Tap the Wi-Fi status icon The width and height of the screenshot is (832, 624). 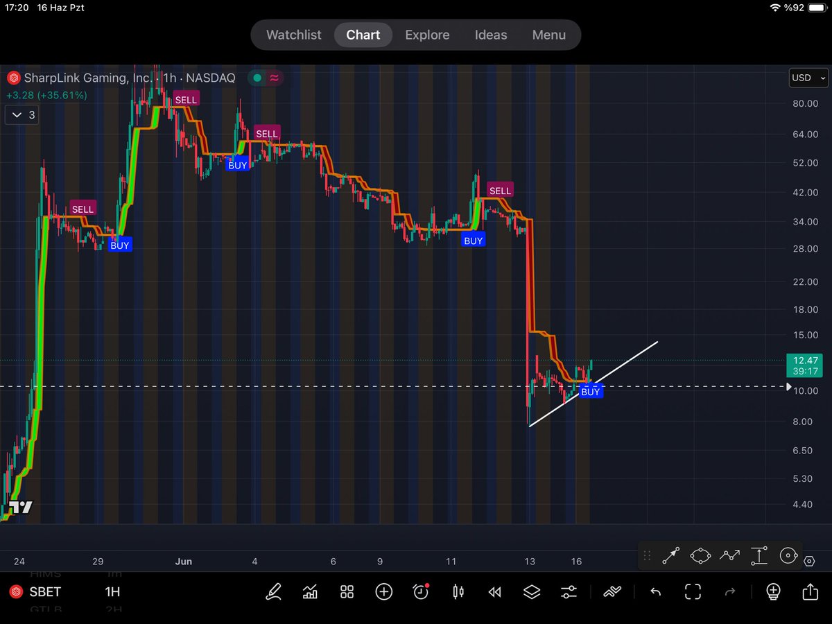(x=776, y=7)
